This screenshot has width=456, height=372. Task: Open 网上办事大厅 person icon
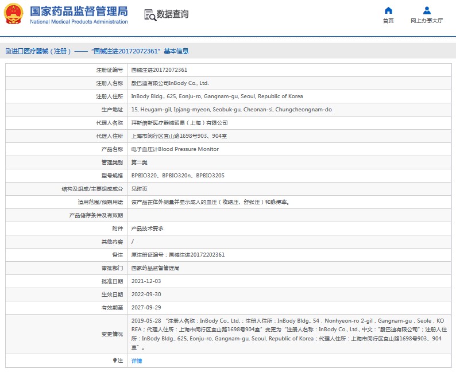427,10
